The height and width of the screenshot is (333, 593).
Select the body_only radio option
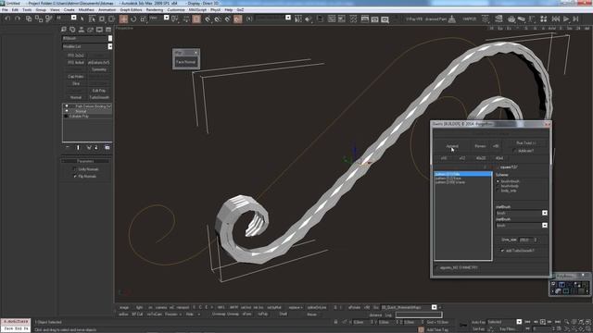coord(498,191)
